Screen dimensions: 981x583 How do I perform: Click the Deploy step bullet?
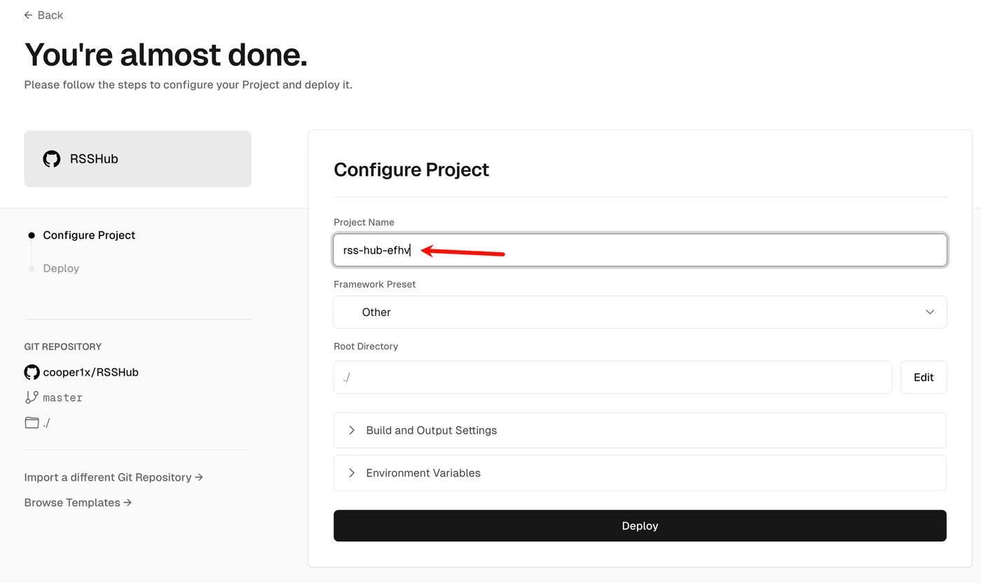pyautogui.click(x=32, y=268)
